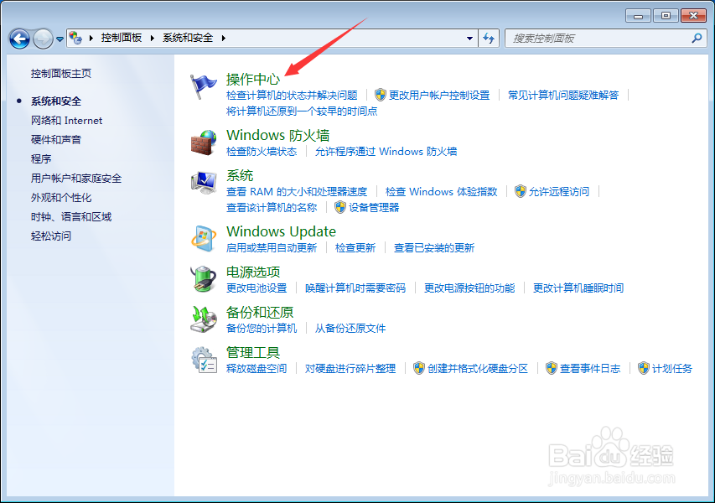715x503 pixels.
Task: Click 检查防火墙状态
Action: (x=262, y=152)
